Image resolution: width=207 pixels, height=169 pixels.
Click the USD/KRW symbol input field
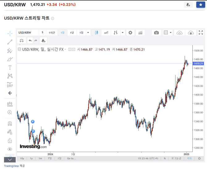click(28, 32)
